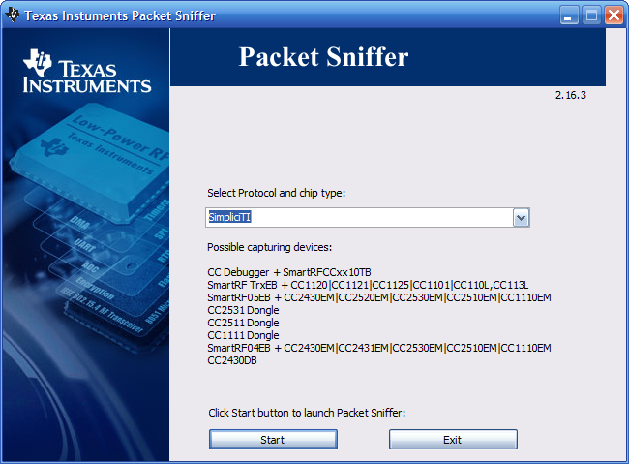Screen dimensions: 629x464
Task: Click 'Possible capturing devices:' label
Action: (x=270, y=247)
